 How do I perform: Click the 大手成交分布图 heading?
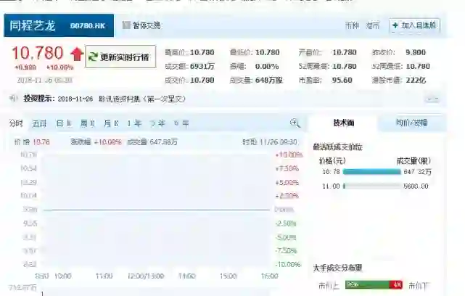tap(338, 268)
